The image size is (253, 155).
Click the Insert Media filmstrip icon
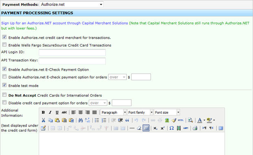click(x=179, y=128)
